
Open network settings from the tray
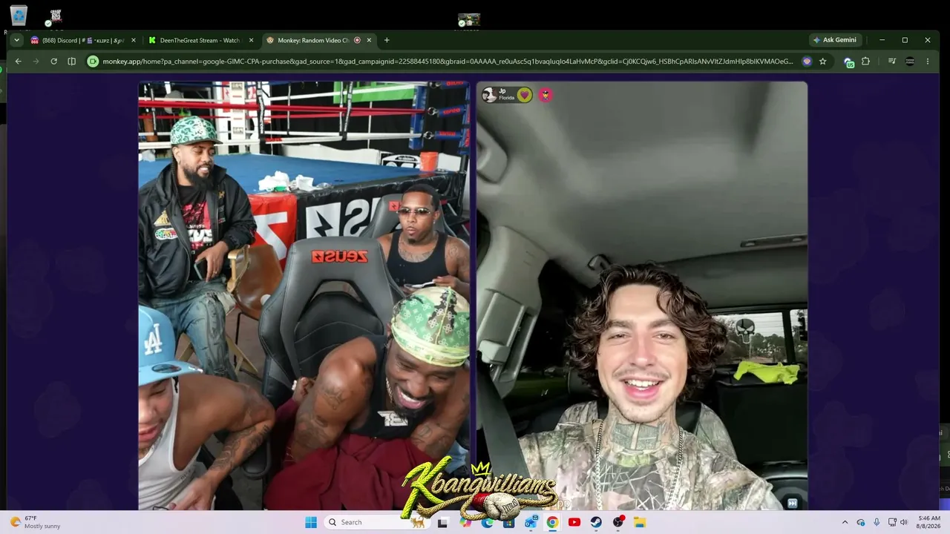(892, 522)
